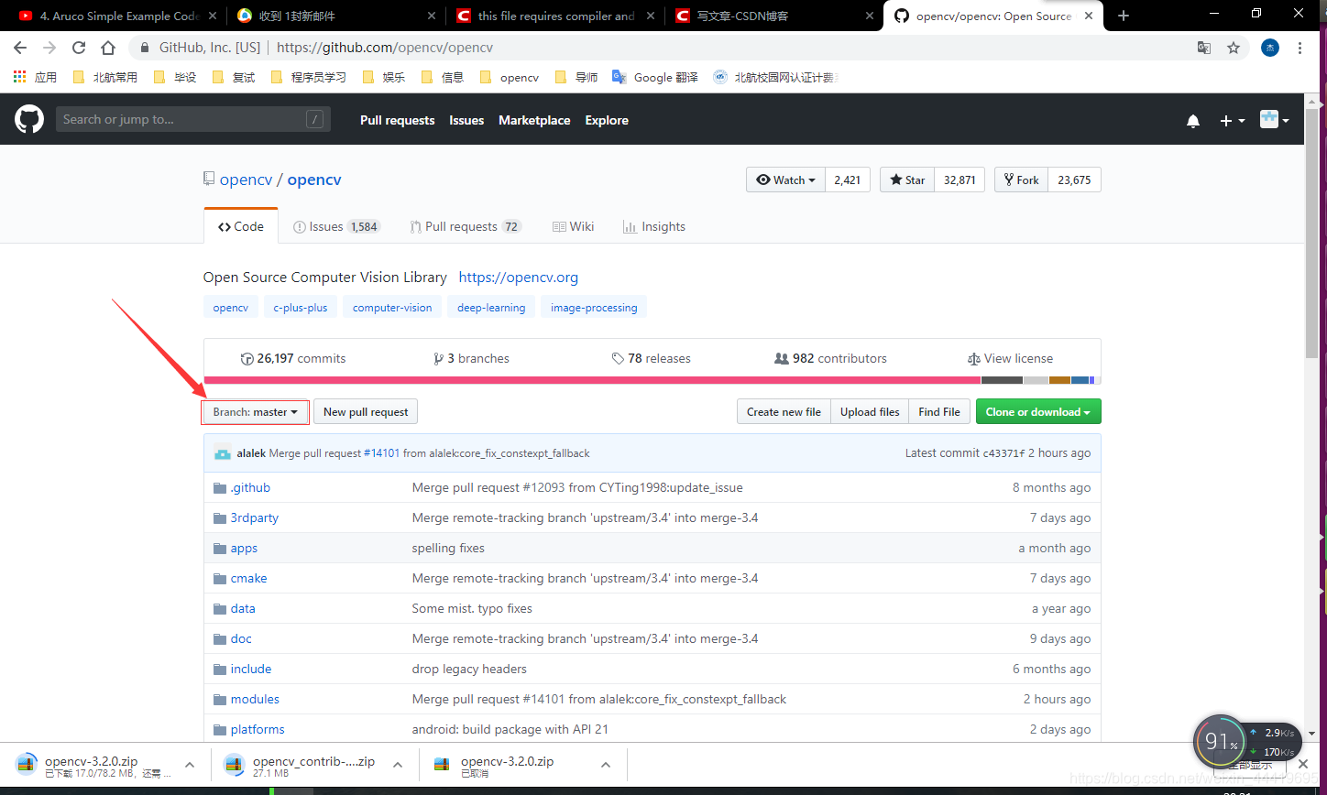Click the Chrome reload icon
The width and height of the screenshot is (1327, 795).
pyautogui.click(x=79, y=48)
